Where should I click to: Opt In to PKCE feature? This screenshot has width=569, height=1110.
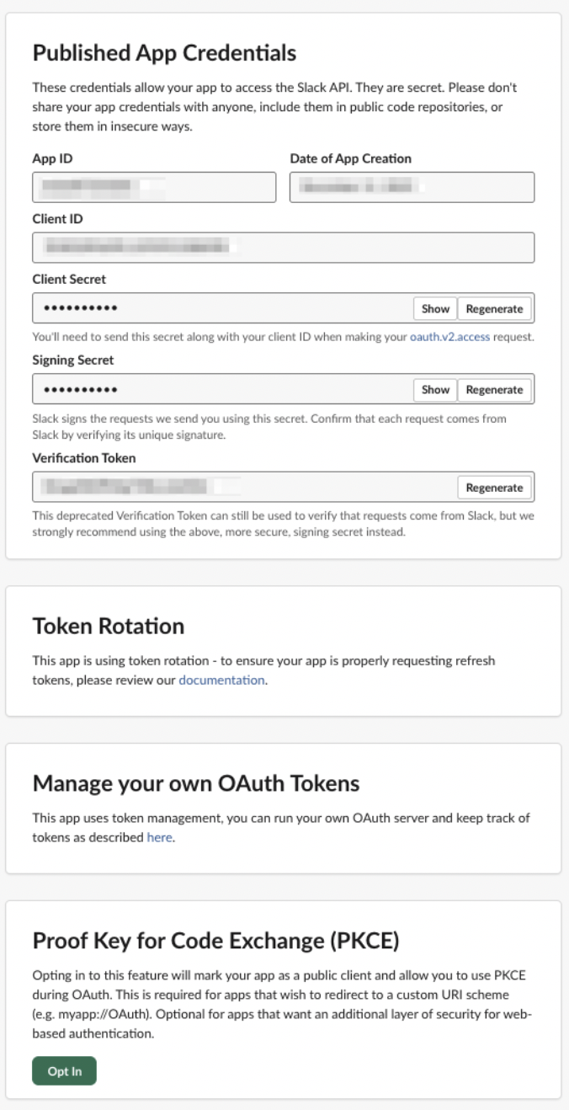(64, 1071)
